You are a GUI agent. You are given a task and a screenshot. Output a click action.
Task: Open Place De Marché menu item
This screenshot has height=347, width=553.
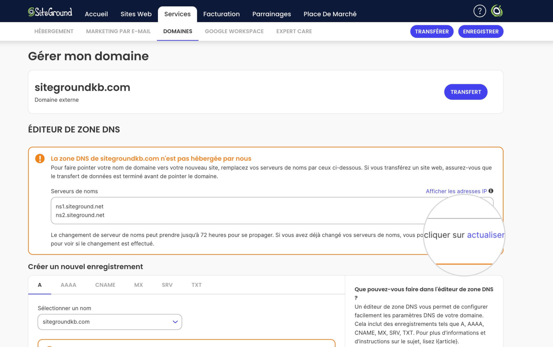[x=330, y=14]
